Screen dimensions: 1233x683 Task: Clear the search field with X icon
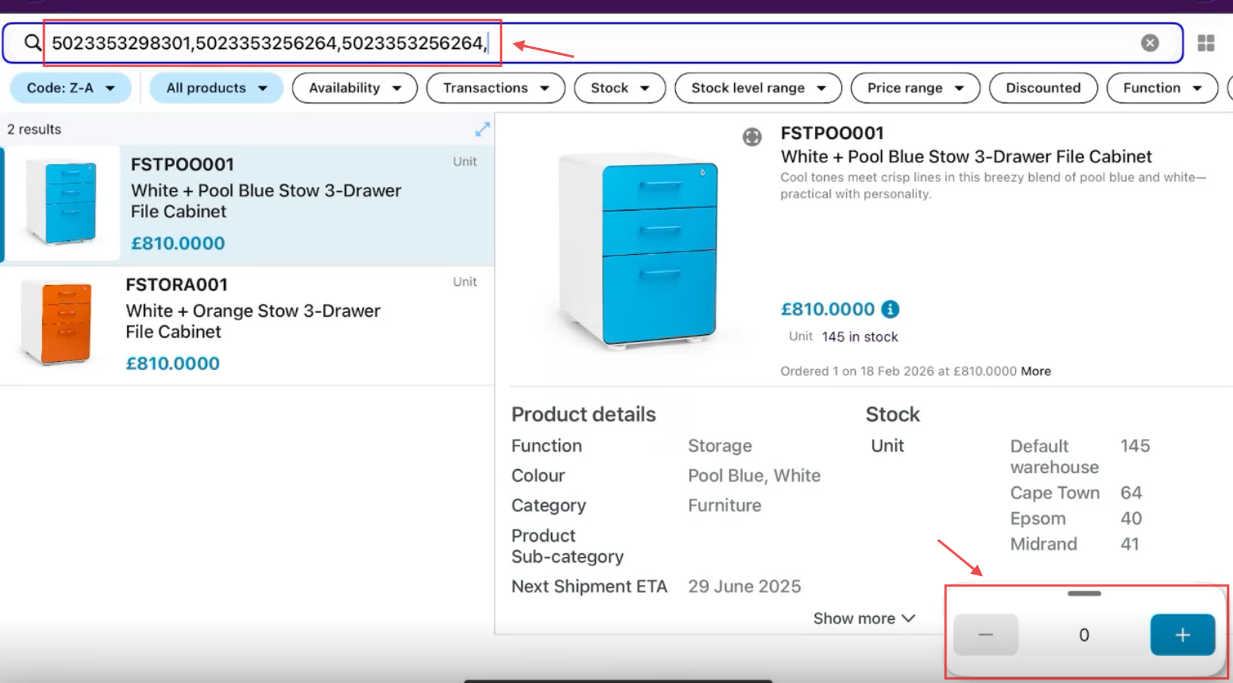(x=1150, y=43)
